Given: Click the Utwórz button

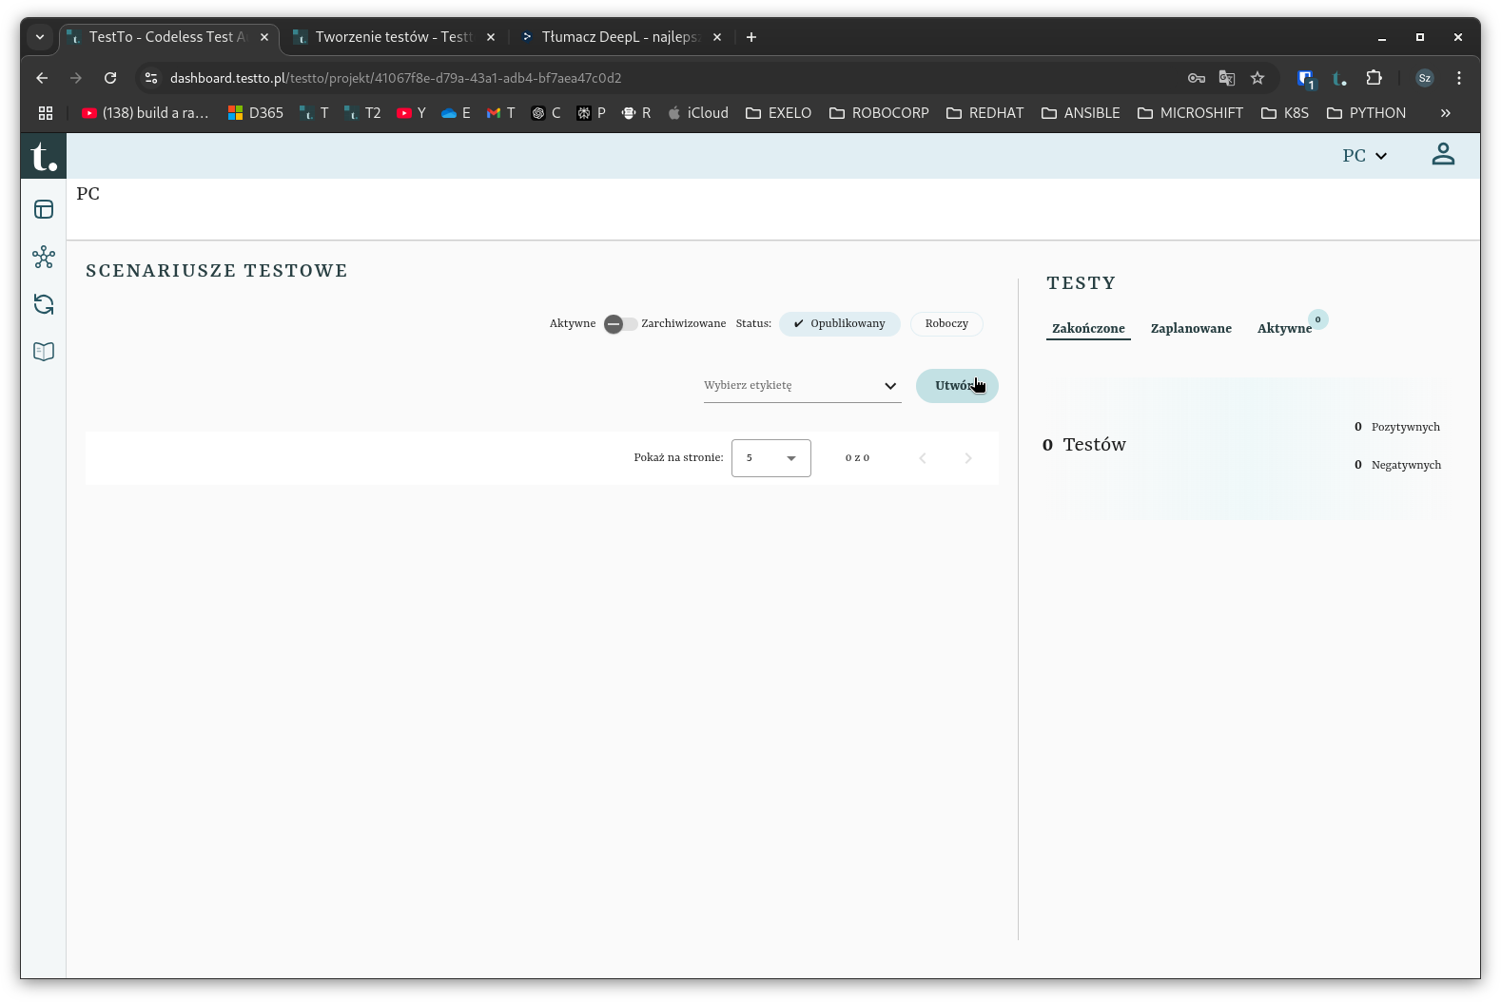Looking at the screenshot, I should [956, 386].
